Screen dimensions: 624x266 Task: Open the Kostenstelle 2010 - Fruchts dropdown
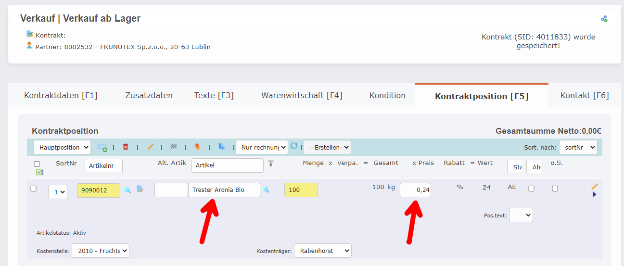pyautogui.click(x=101, y=251)
